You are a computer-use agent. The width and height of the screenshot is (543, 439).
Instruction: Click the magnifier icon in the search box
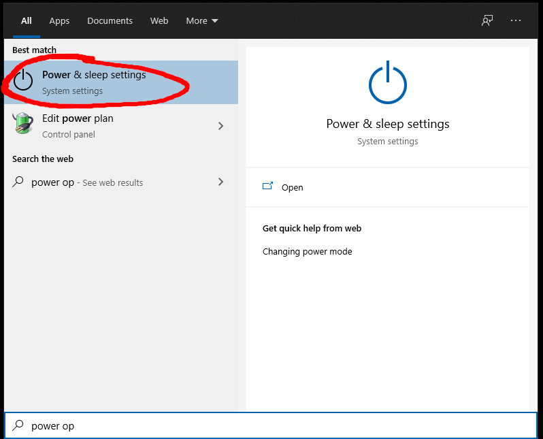tap(18, 425)
